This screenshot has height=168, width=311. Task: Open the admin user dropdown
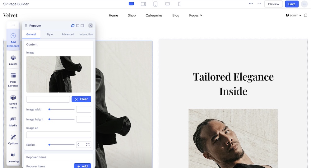point(293,15)
